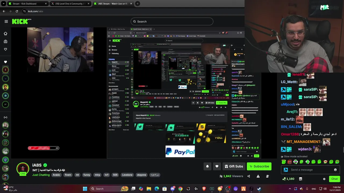Click the funny tag
The height and width of the screenshot is (193, 344).
[87, 175]
